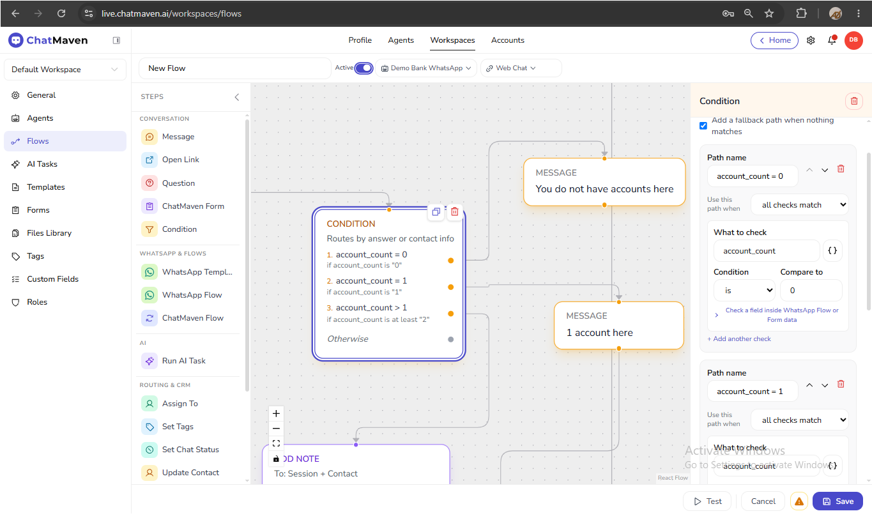Viewport: 872px width, 518px height.
Task: Click Add another check link
Action: click(x=739, y=339)
